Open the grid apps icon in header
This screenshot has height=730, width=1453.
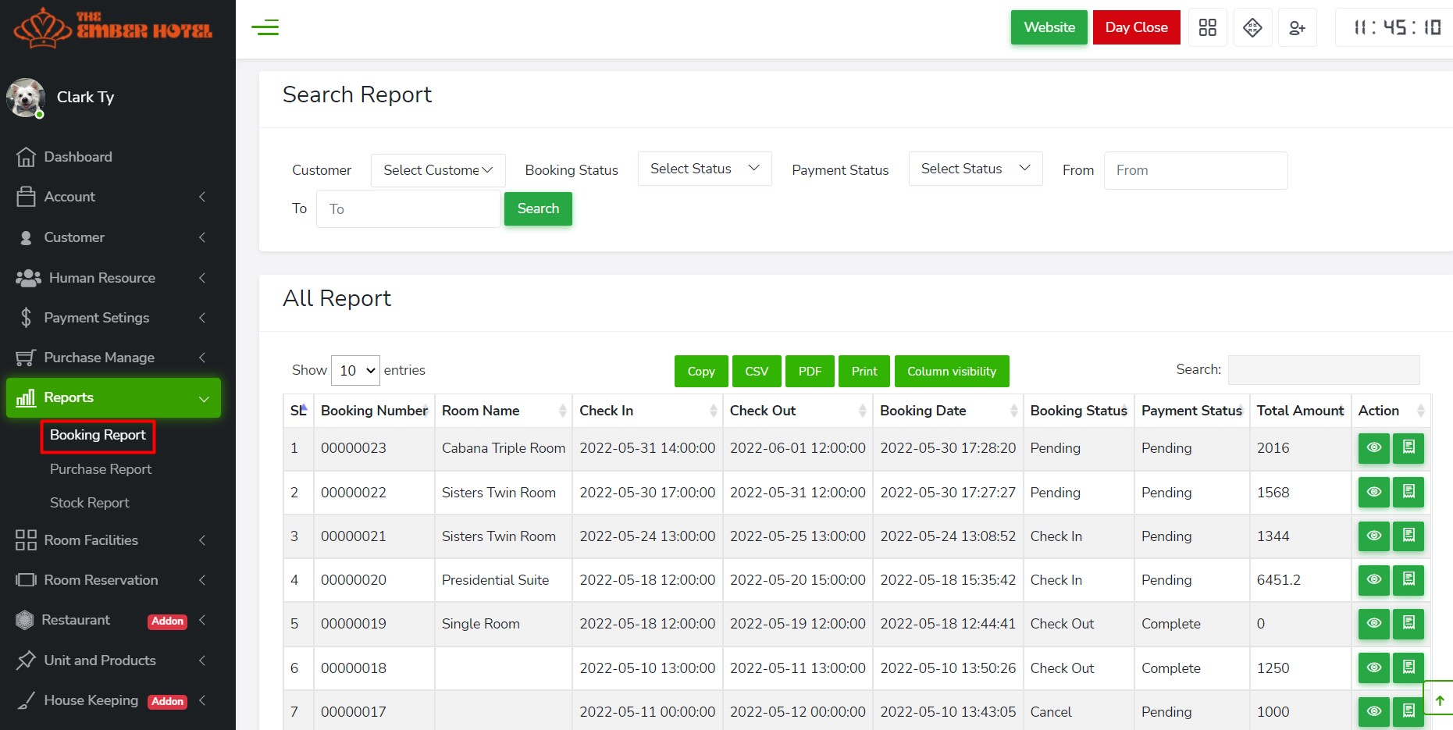1207,28
